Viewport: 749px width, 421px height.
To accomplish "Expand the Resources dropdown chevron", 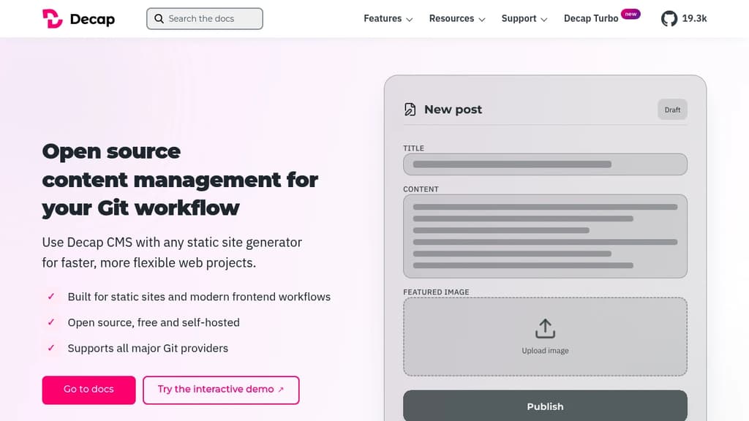I will point(482,20).
